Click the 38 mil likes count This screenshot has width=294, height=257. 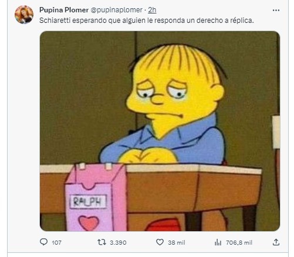[x=176, y=242]
